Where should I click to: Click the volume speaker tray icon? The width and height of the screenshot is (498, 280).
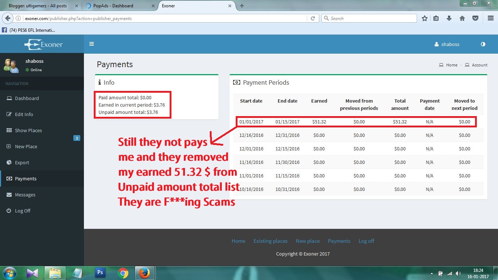[458, 273]
